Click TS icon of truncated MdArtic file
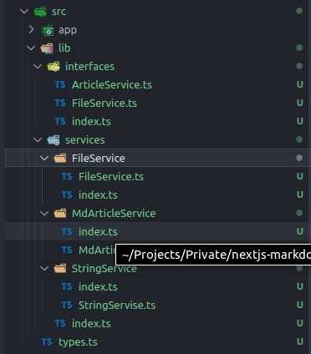Screen dimensions: 311x354 click(67, 250)
